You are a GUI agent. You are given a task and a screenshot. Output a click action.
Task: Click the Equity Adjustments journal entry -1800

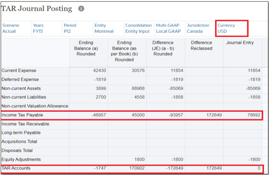click(243, 160)
